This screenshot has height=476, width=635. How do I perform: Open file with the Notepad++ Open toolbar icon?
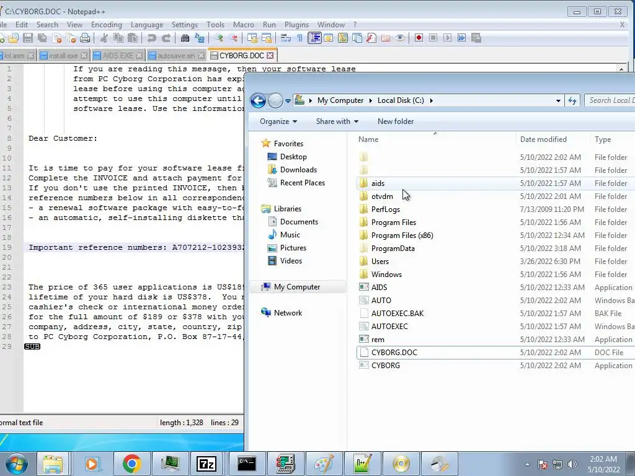[14, 38]
